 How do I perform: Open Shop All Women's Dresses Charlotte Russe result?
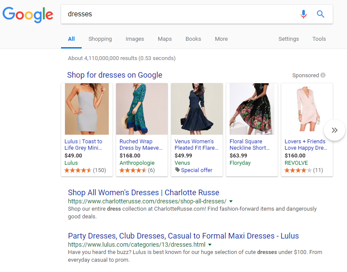[x=144, y=193]
